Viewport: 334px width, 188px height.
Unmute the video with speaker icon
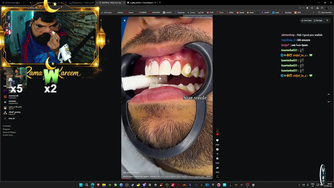point(125,20)
